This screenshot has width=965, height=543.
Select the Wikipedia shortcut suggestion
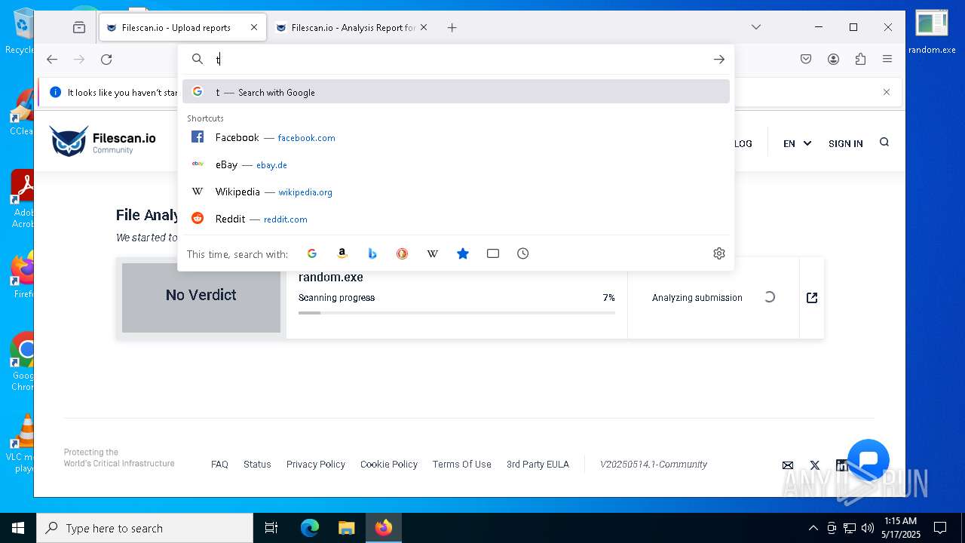(x=455, y=192)
